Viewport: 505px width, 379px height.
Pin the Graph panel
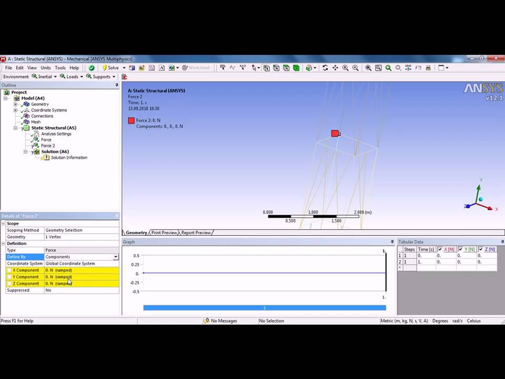(x=392, y=242)
